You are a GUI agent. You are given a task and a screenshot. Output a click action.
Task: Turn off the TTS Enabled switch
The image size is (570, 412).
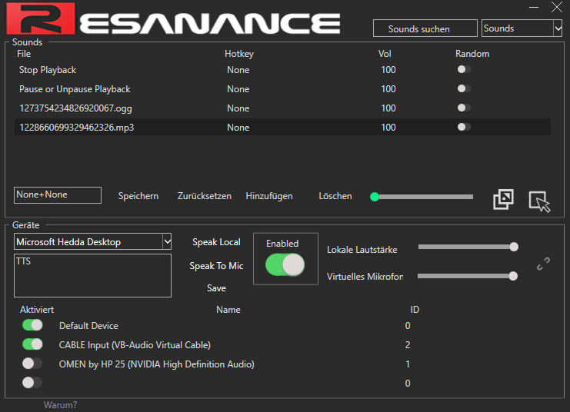285,265
